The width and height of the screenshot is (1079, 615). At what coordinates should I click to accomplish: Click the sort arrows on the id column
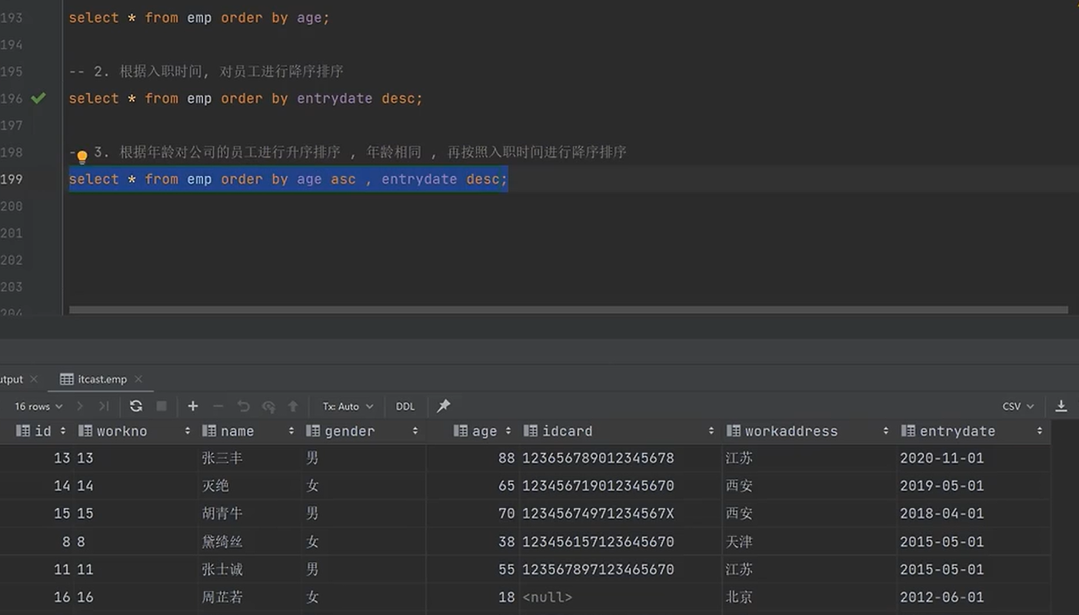(63, 431)
